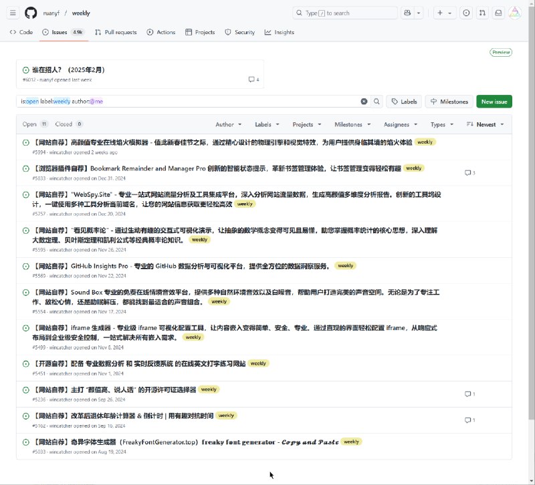Click open status icon of iframe generator issue
The image size is (535, 485).
pyautogui.click(x=26, y=328)
